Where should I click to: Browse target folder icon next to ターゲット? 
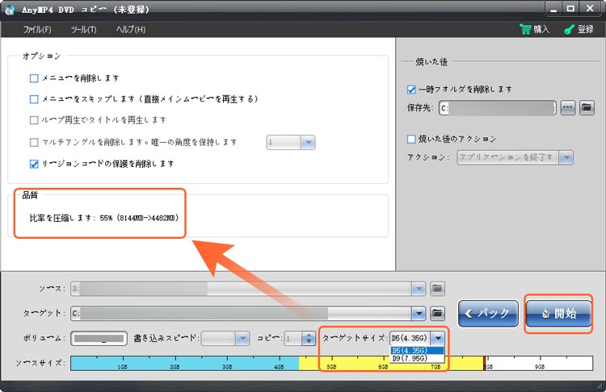pyautogui.click(x=437, y=313)
